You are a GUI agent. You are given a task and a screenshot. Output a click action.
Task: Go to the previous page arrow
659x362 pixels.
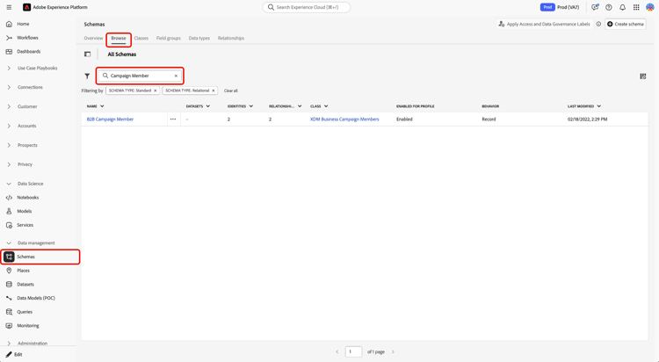pos(337,352)
